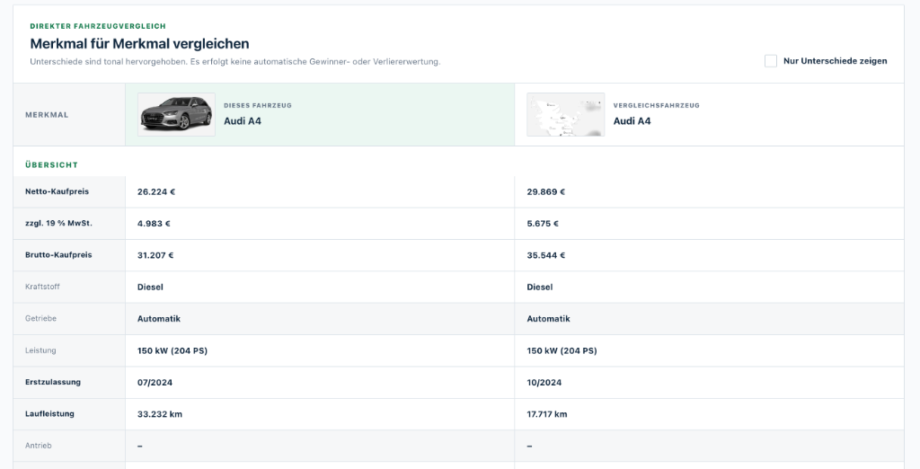The image size is (920, 469).
Task: Click the Brutto-Kaufpreis value 35.544 €
Action: pos(545,255)
